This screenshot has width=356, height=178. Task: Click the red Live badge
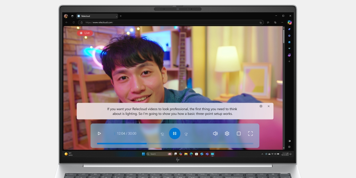85,33
